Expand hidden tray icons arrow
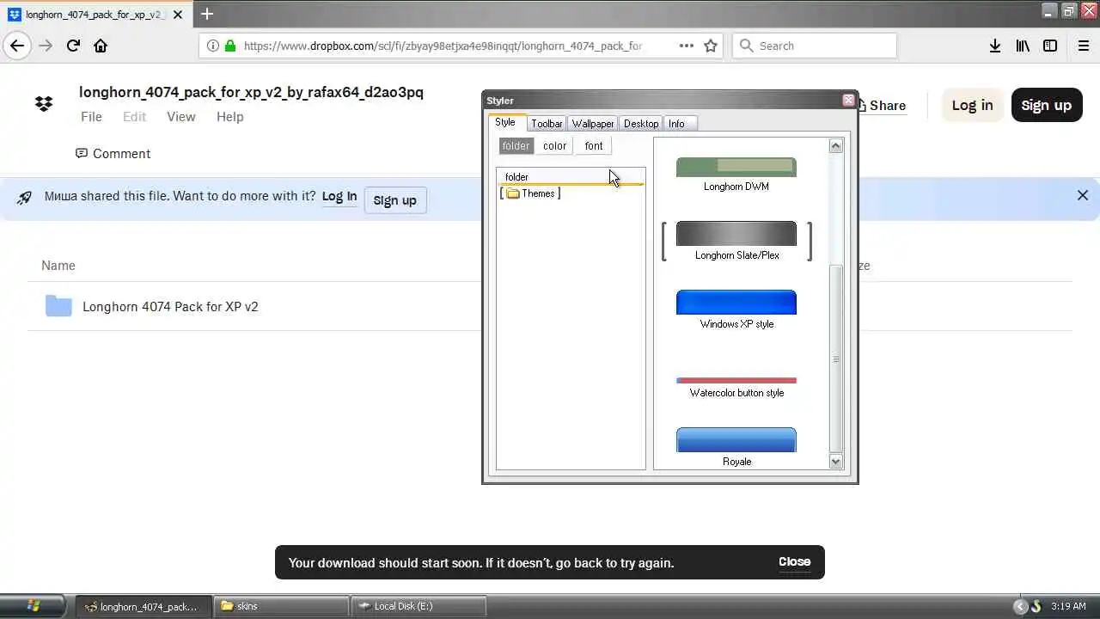This screenshot has height=619, width=1100. point(1020,606)
